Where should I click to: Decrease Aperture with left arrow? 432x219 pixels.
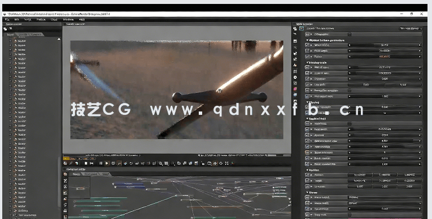350,135
